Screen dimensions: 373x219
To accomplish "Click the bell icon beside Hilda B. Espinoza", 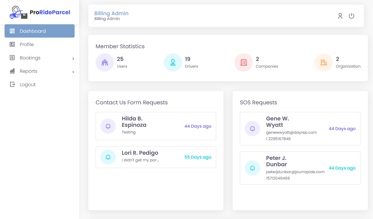I will coord(108,126).
